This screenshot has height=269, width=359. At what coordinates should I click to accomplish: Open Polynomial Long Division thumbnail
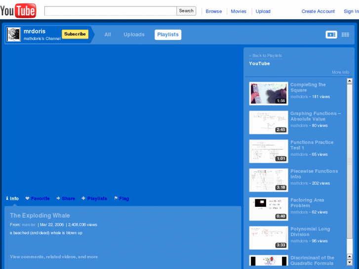click(x=269, y=237)
